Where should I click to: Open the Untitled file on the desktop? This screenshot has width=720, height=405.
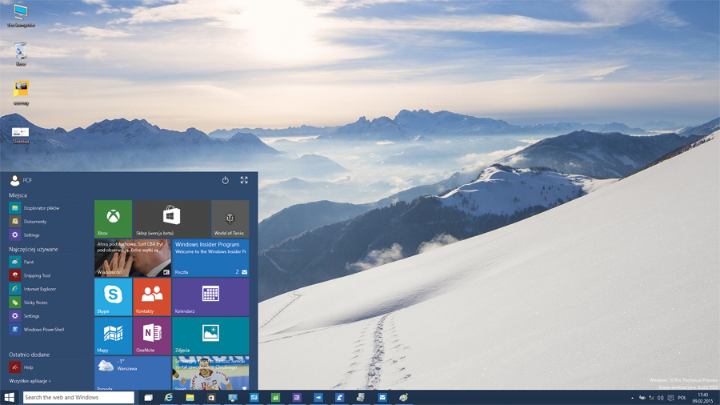point(21,134)
